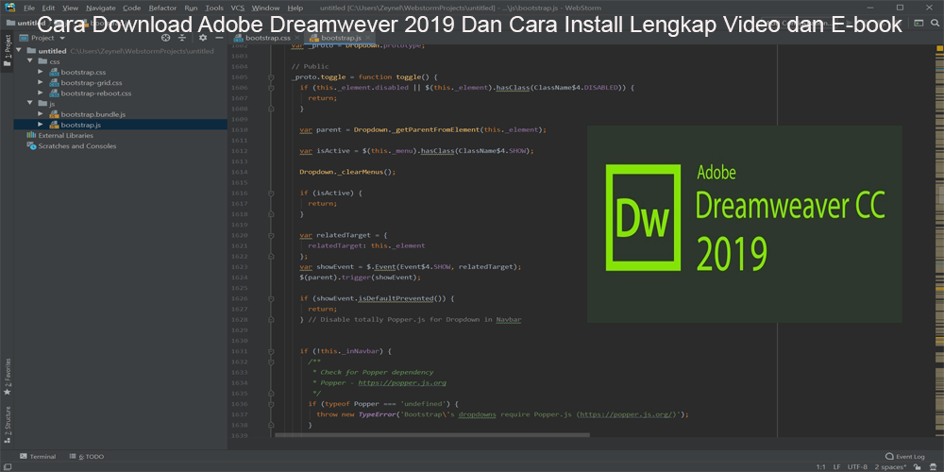Viewport: 944px width, 472px height.
Task: Open the Terminal tool window
Action: pyautogui.click(x=38, y=456)
